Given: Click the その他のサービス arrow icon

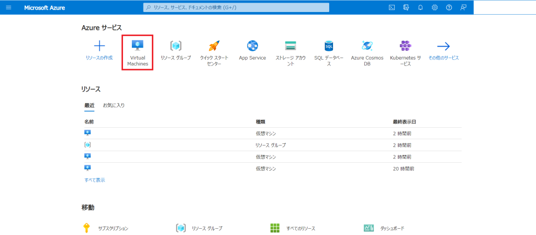Looking at the screenshot, I should [443, 46].
